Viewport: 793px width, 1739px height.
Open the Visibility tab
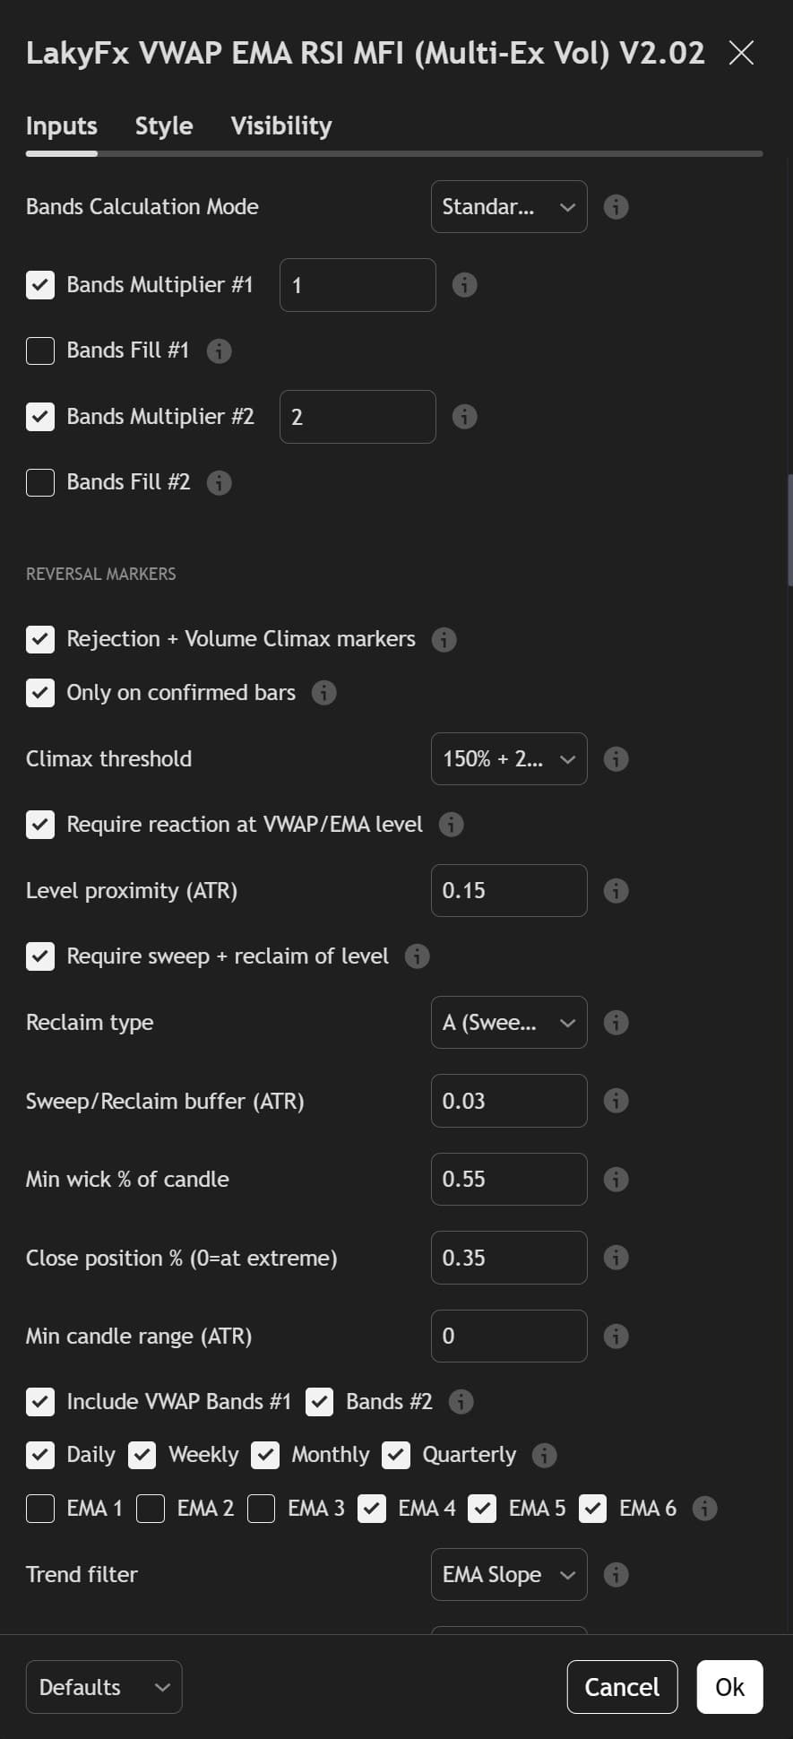coord(280,125)
